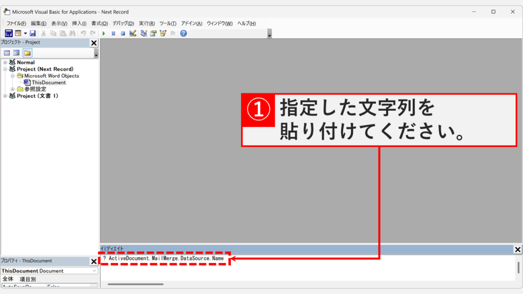Click the Design Mode toolbar icon
Image resolution: width=523 pixels, height=294 pixels.
(132, 33)
